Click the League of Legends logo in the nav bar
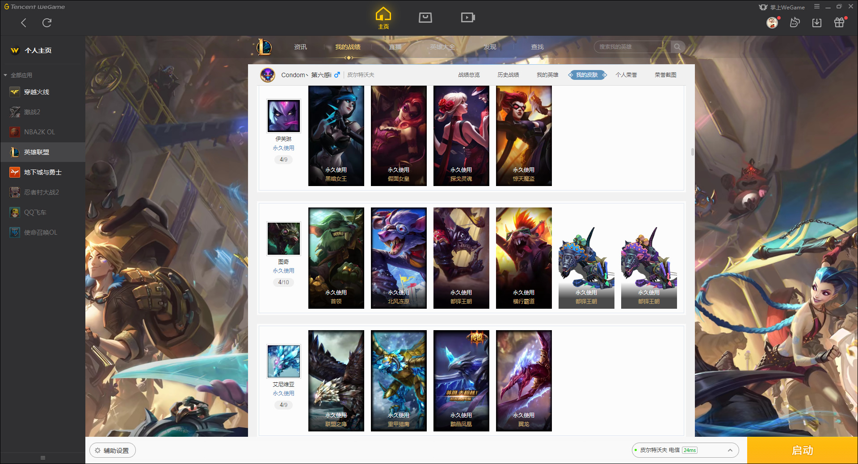The width and height of the screenshot is (858, 464). [264, 47]
